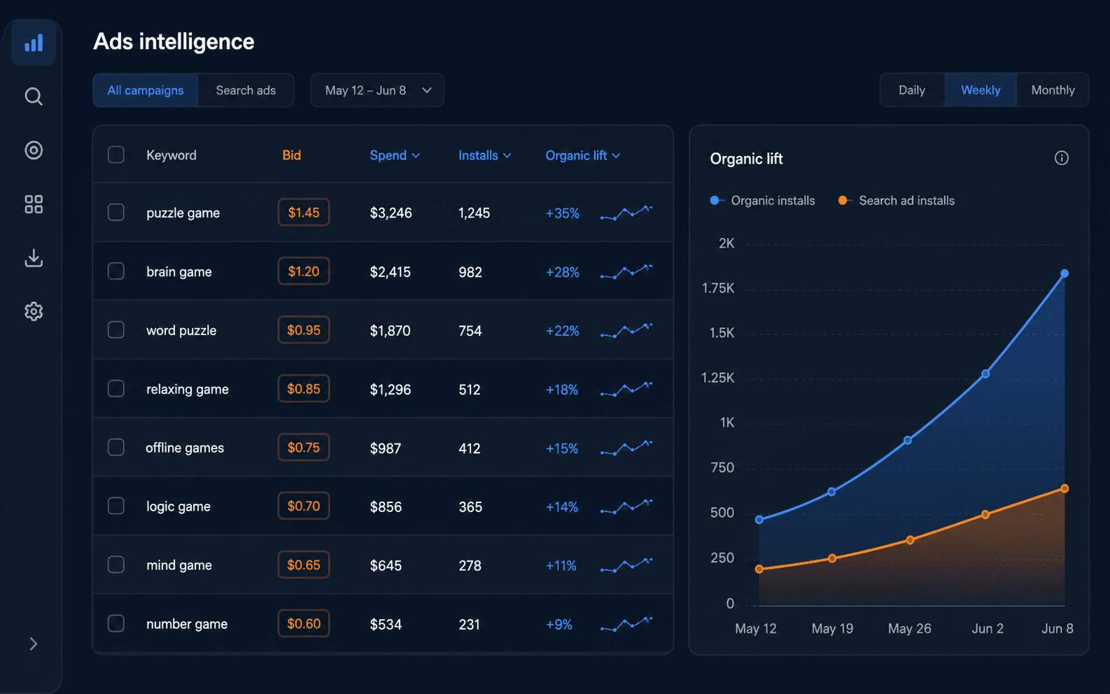Check the relaxing game row checkbox
The width and height of the screenshot is (1110, 694).
(116, 388)
